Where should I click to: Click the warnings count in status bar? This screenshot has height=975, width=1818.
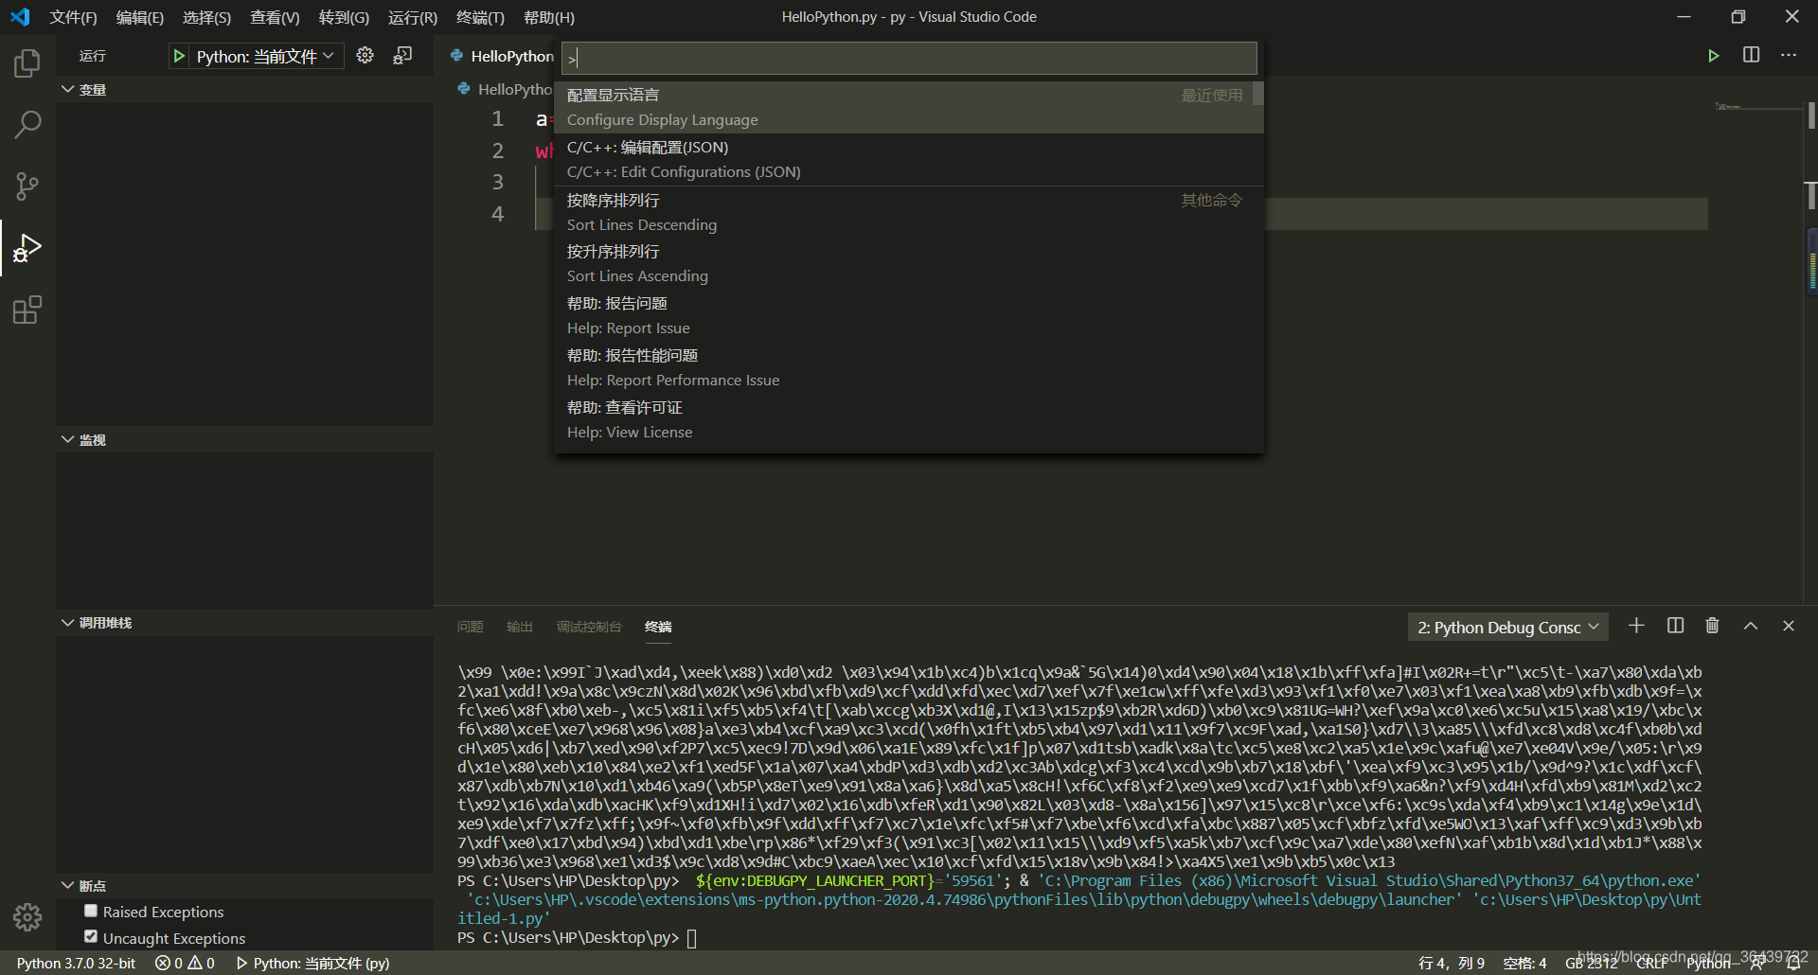pyautogui.click(x=201, y=963)
